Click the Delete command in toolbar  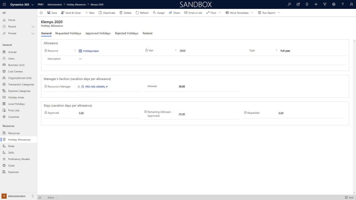coord(125,13)
